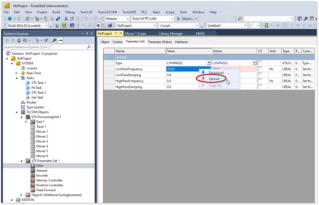Toggle the CS checkbox for HighPassFrequency row
The image size is (319, 205).
point(260,81)
